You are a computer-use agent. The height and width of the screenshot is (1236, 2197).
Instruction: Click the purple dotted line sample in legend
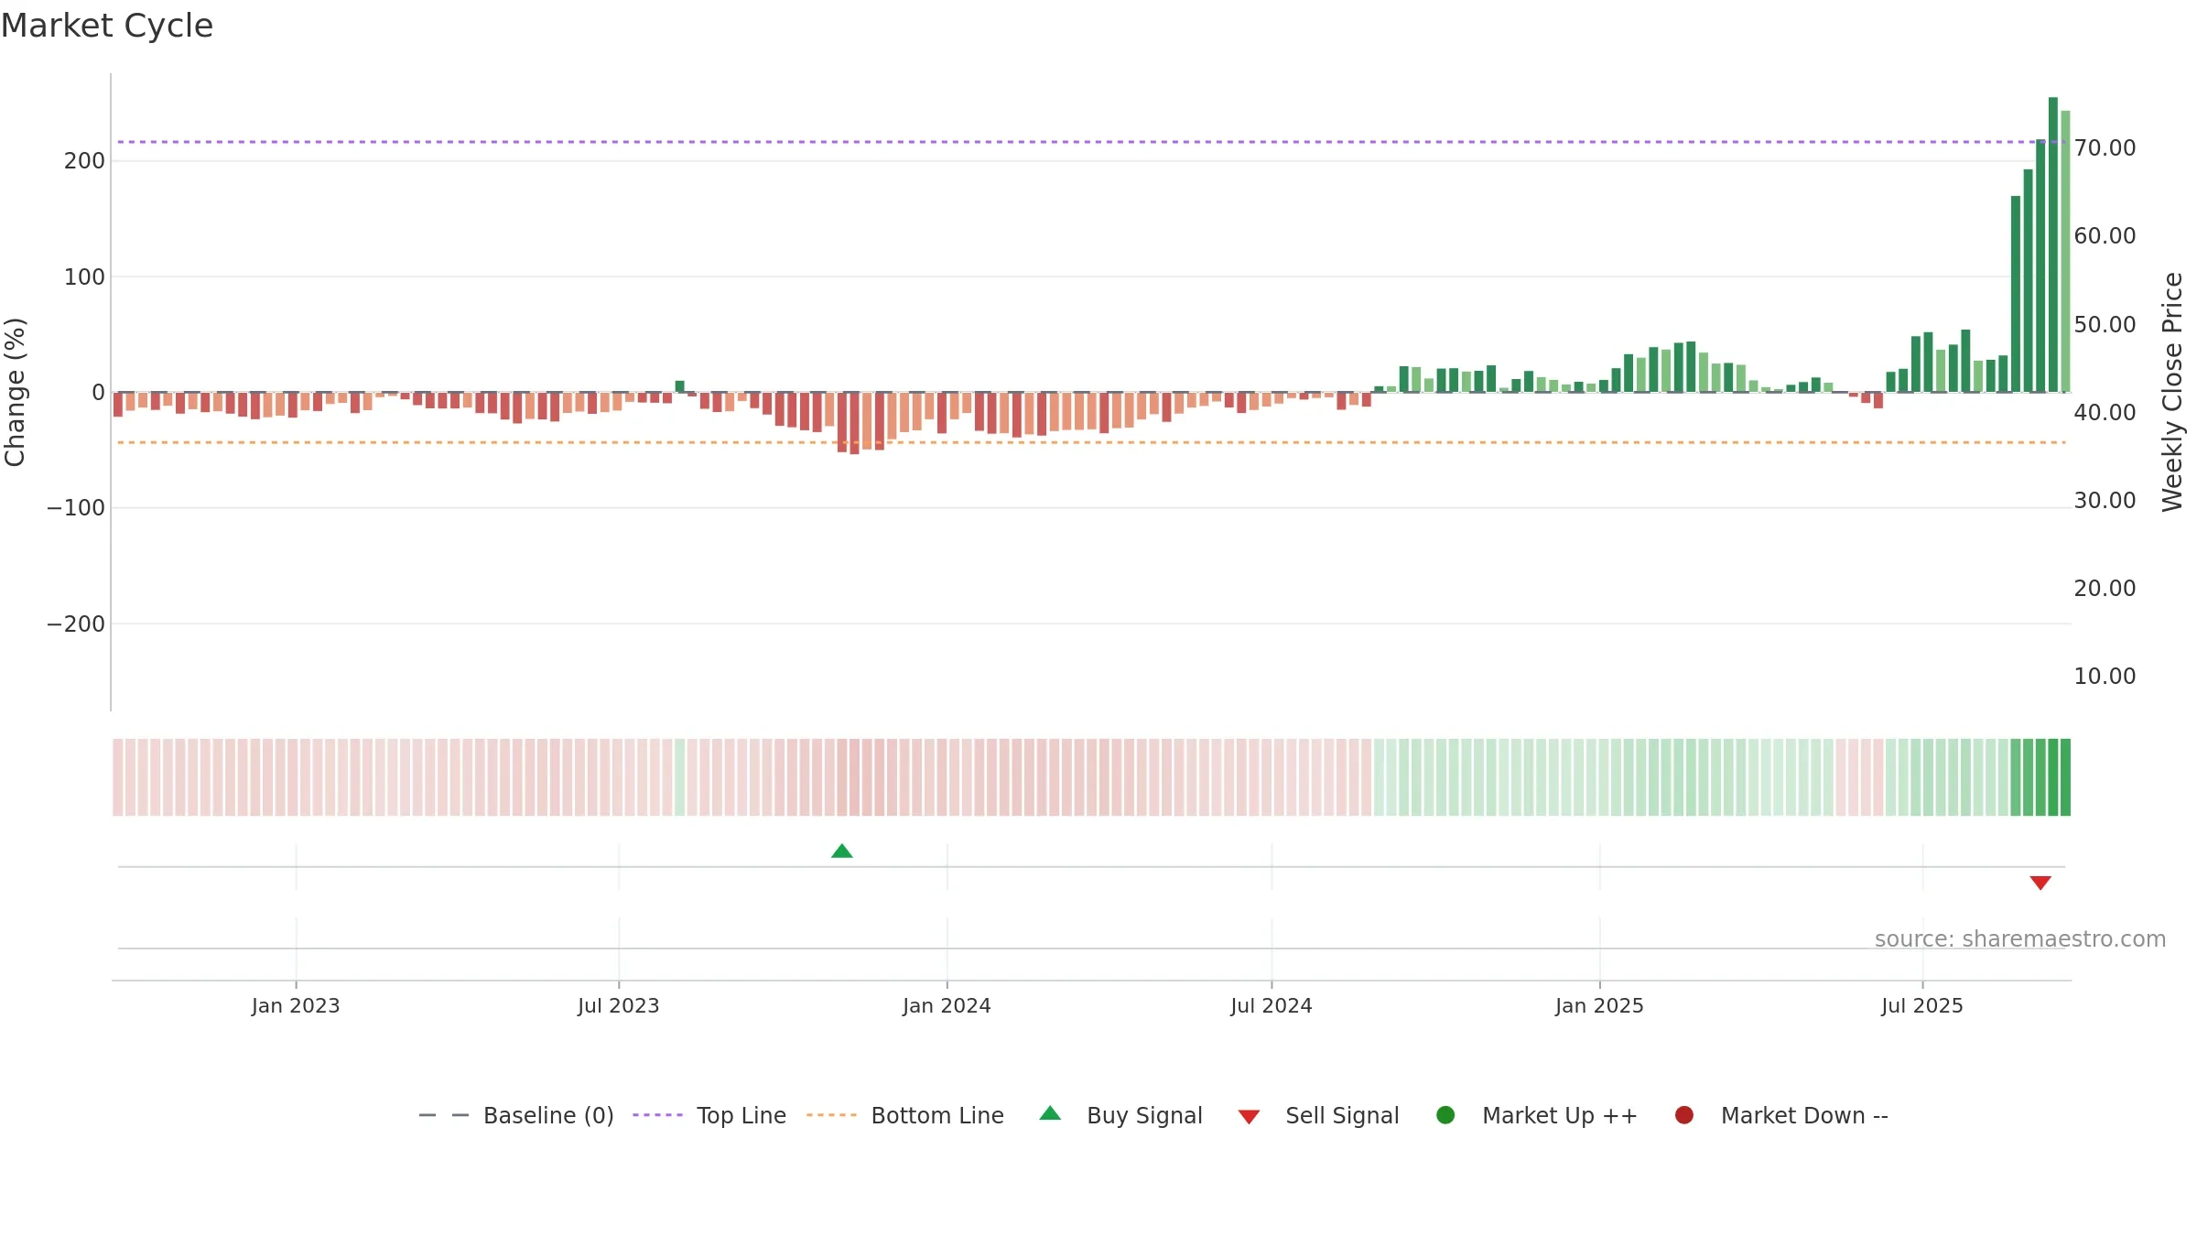658,1115
